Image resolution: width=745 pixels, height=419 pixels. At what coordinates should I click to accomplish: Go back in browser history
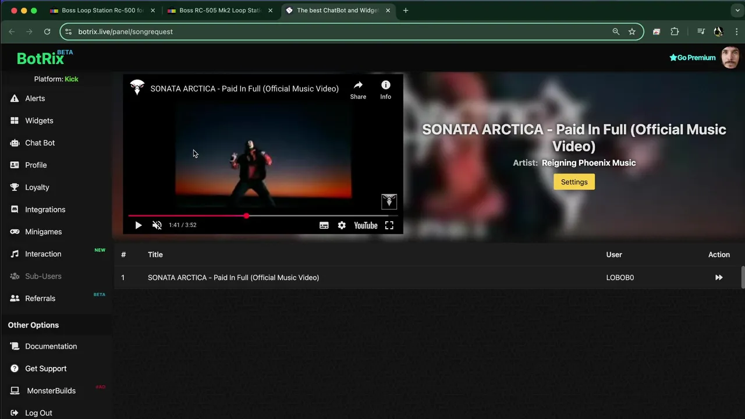pyautogui.click(x=12, y=31)
